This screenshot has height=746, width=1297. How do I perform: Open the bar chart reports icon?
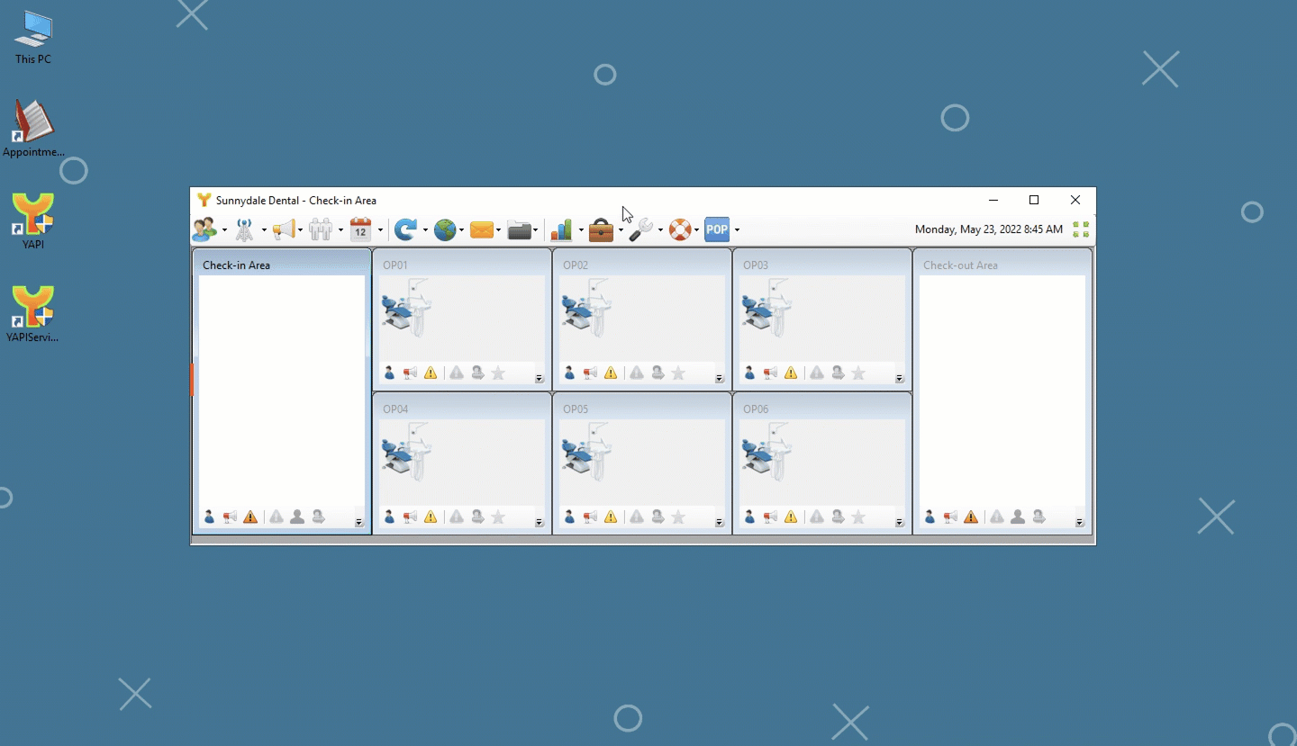562,229
